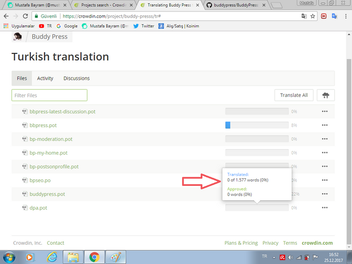
Task: Open Paint from the taskbar
Action: tap(116, 257)
